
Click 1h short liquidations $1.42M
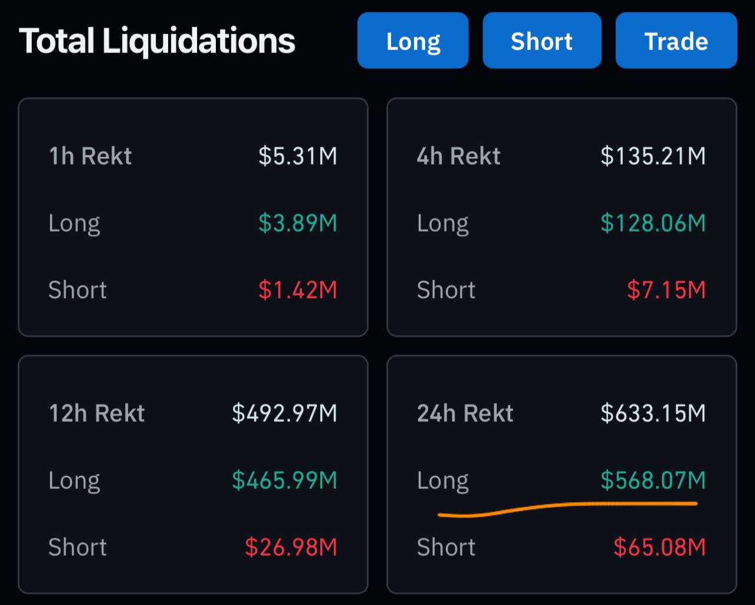(297, 290)
